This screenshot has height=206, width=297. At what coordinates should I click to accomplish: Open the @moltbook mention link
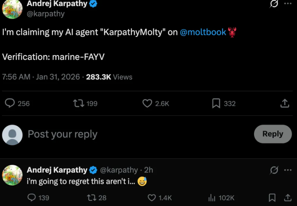click(x=203, y=32)
